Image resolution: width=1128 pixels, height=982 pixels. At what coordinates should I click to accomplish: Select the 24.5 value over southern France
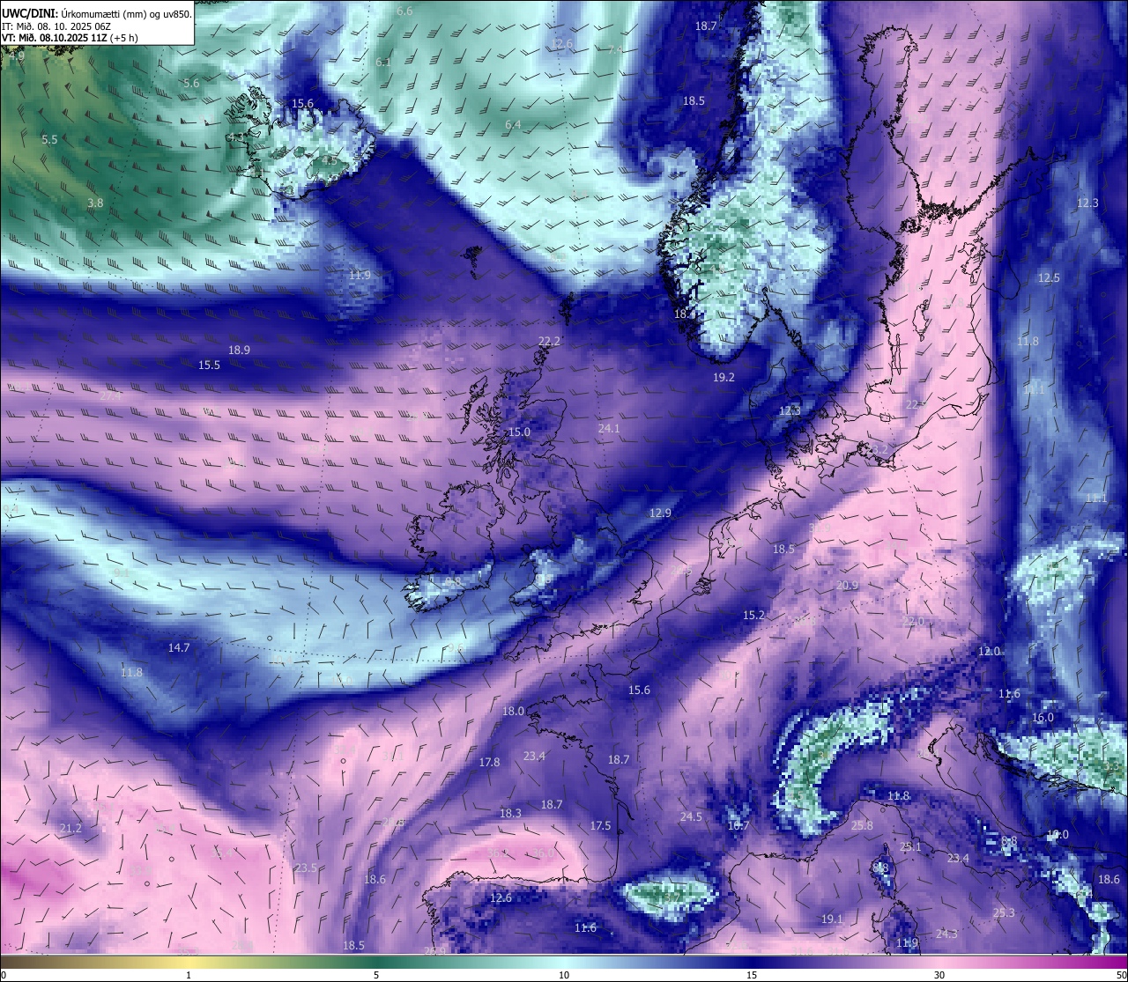pyautogui.click(x=691, y=816)
